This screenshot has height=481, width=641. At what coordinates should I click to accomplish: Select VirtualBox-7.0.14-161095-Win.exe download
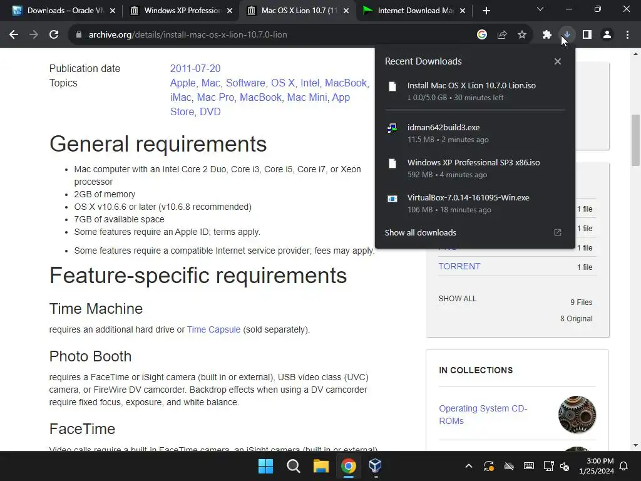[x=474, y=204]
